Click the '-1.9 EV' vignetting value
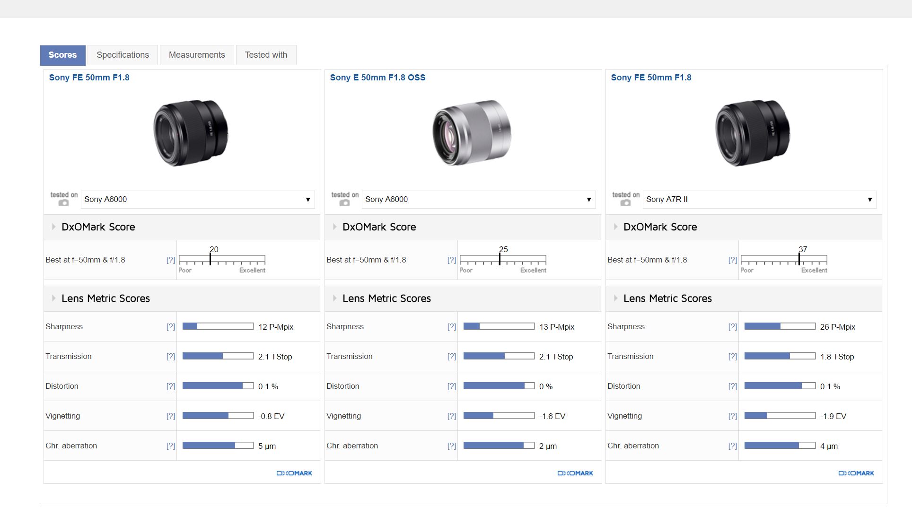 coord(833,417)
